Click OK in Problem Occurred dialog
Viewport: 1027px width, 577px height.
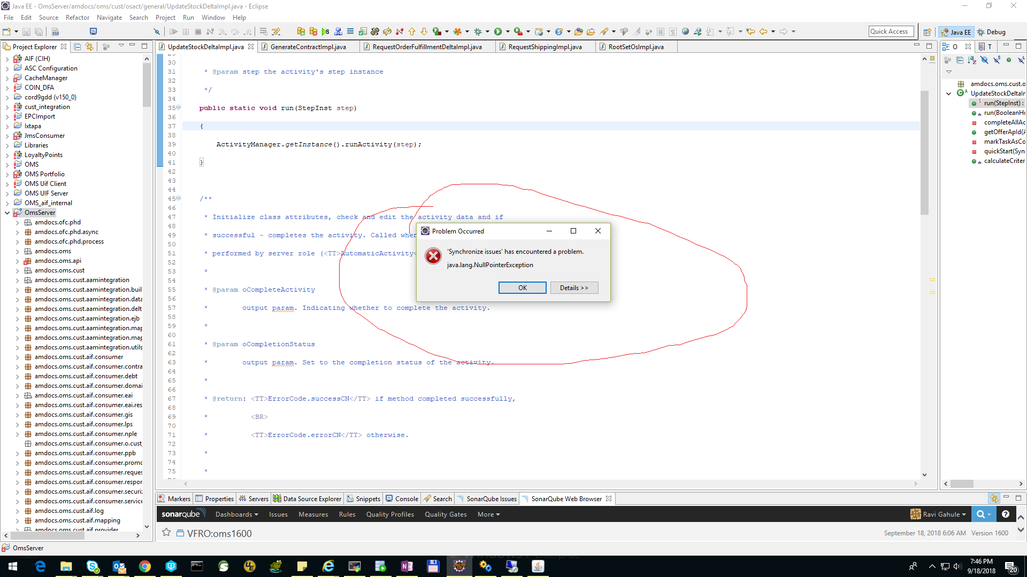522,288
